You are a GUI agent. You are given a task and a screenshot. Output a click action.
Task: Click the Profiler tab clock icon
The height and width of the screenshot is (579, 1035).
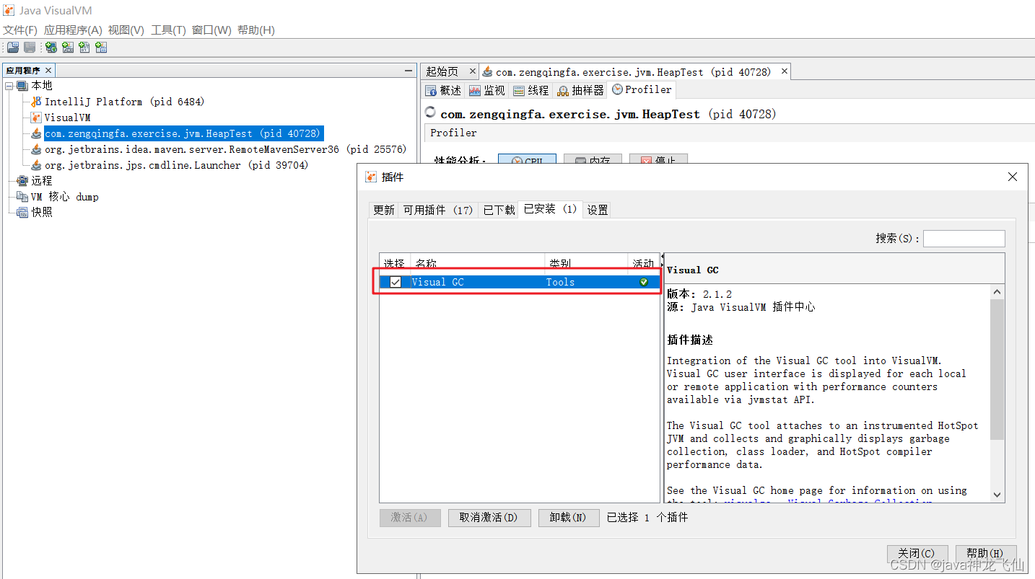tap(617, 89)
